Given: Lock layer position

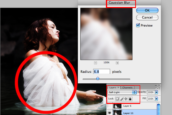Looking at the screenshot, I should [126, 99].
